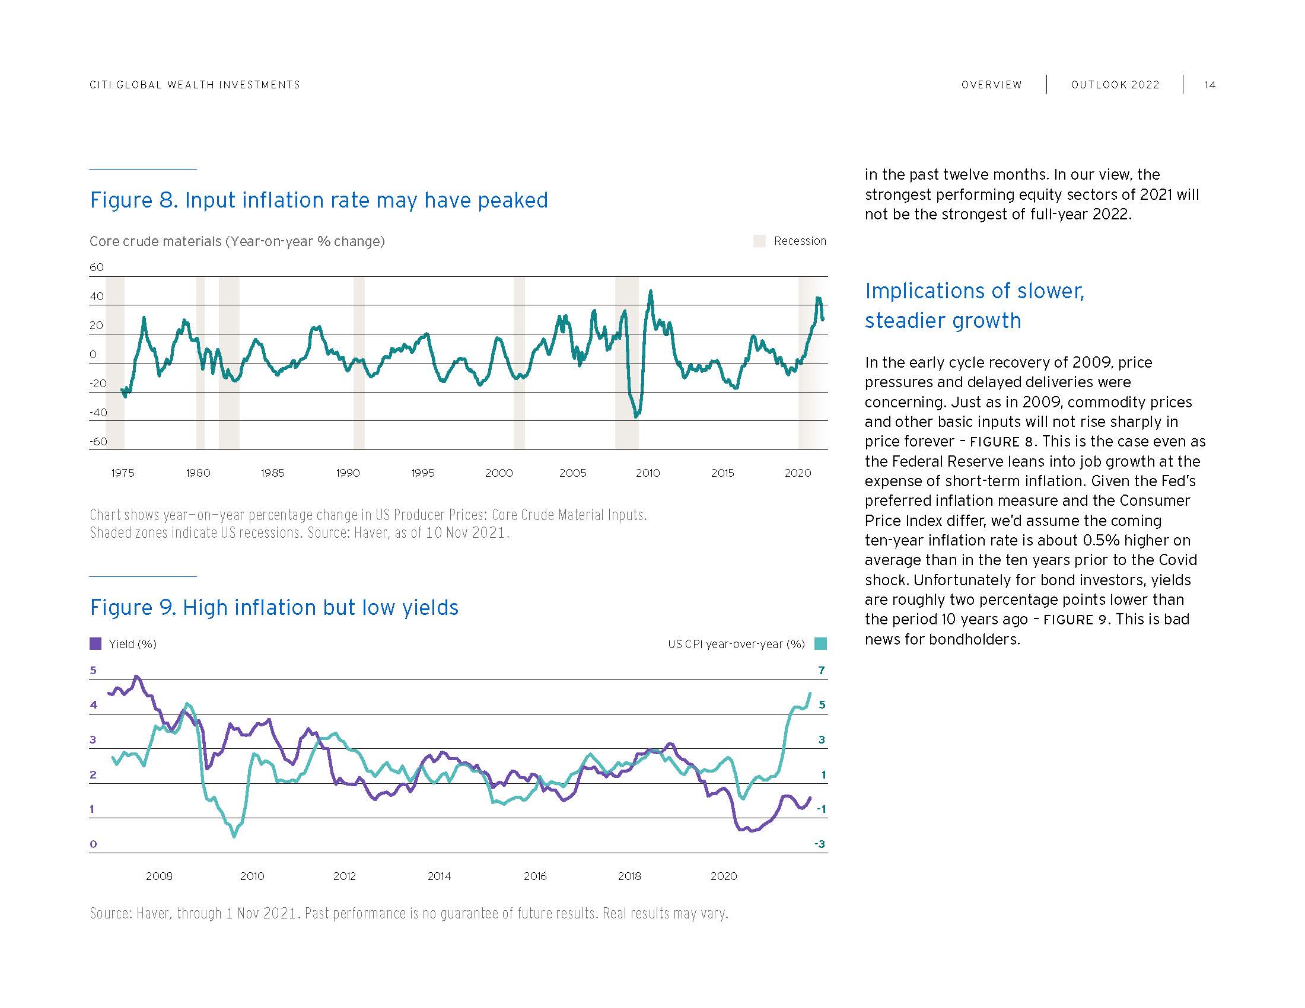This screenshot has width=1305, height=1008.
Task: Click the Figure 8 source note mentioning Haver
Action: (x=368, y=524)
